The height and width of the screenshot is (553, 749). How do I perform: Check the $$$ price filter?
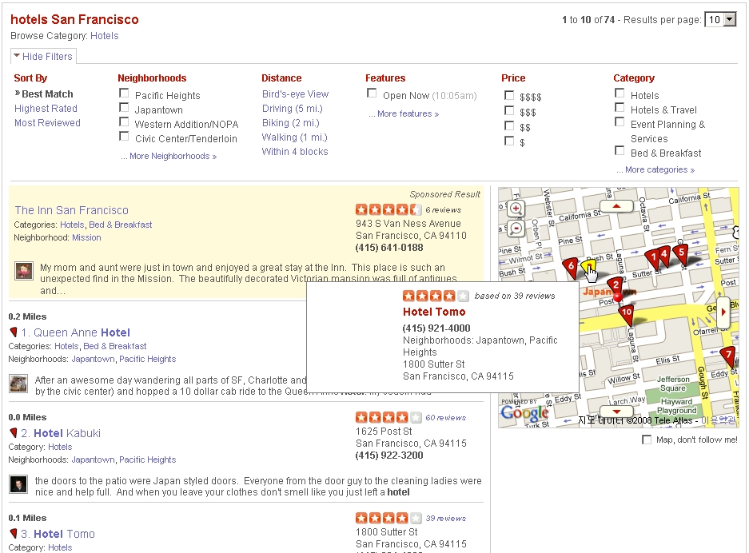(509, 111)
